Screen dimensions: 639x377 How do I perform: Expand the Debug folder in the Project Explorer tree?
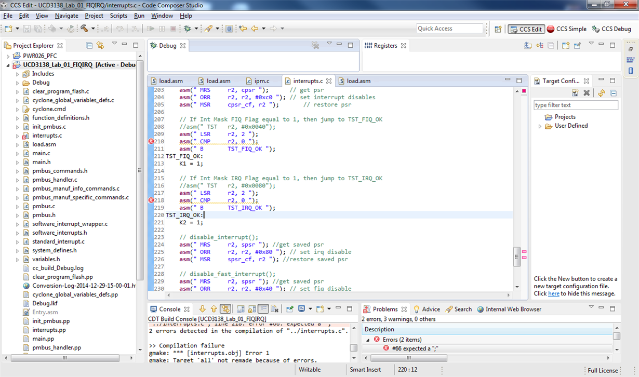[17, 83]
